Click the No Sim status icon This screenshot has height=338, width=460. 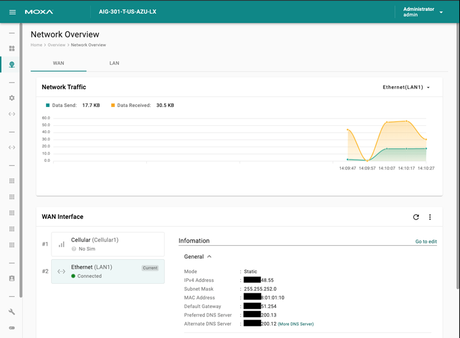pyautogui.click(x=74, y=249)
